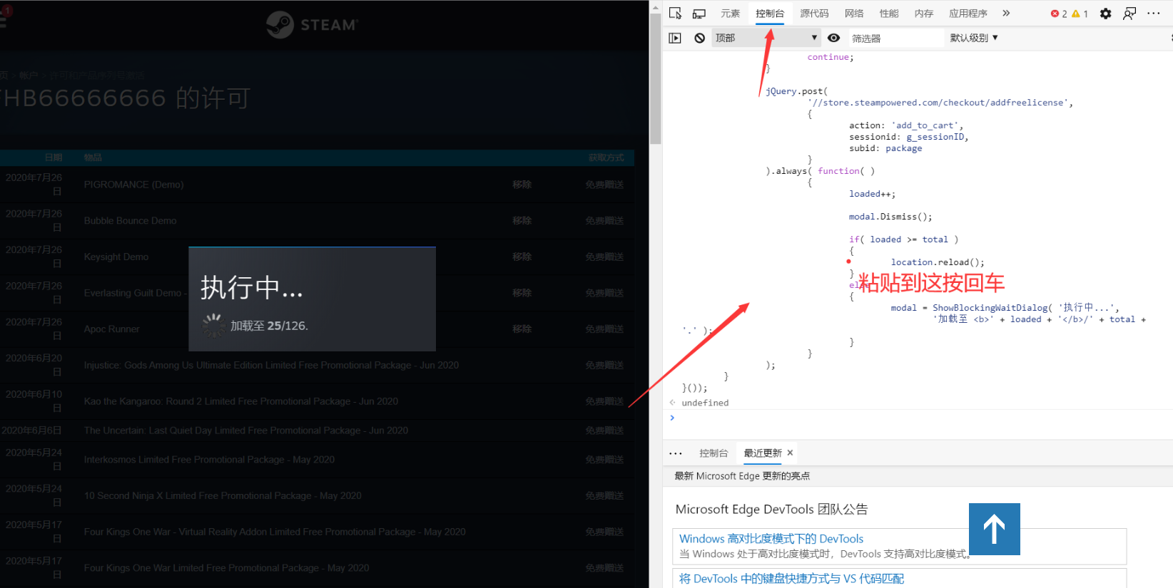Click Four Kings One War - Virtual Reality Addon row
The image size is (1173, 588).
tap(317, 532)
